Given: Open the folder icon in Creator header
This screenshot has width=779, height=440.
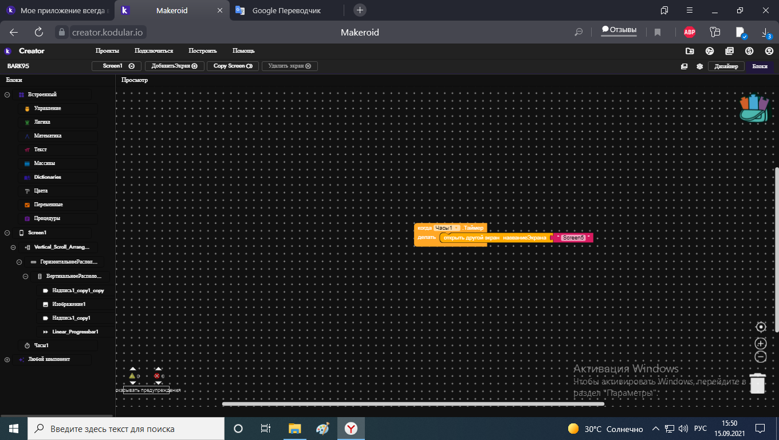Looking at the screenshot, I should tap(690, 51).
